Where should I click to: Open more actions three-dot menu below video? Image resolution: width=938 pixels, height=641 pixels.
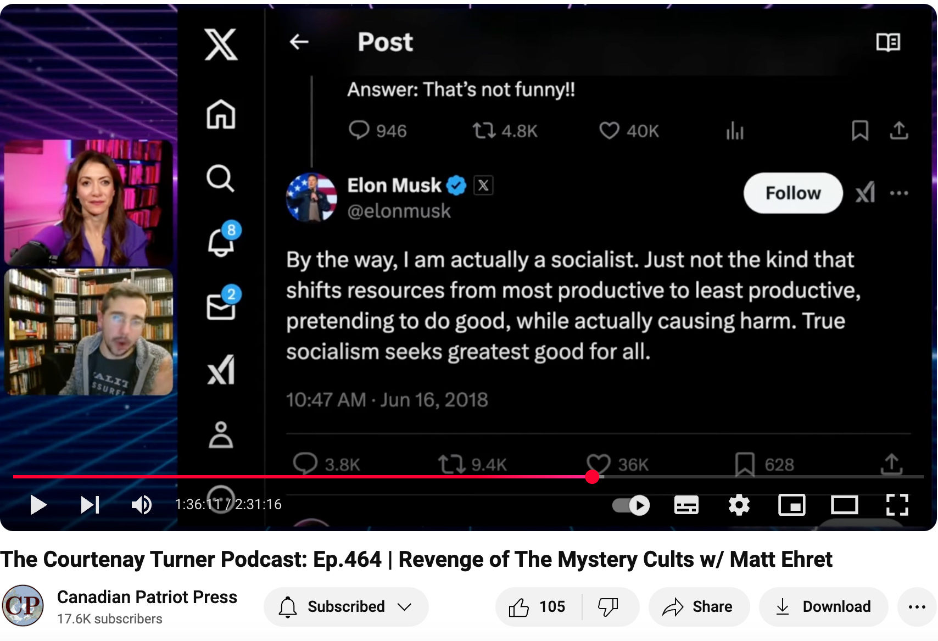pyautogui.click(x=917, y=607)
